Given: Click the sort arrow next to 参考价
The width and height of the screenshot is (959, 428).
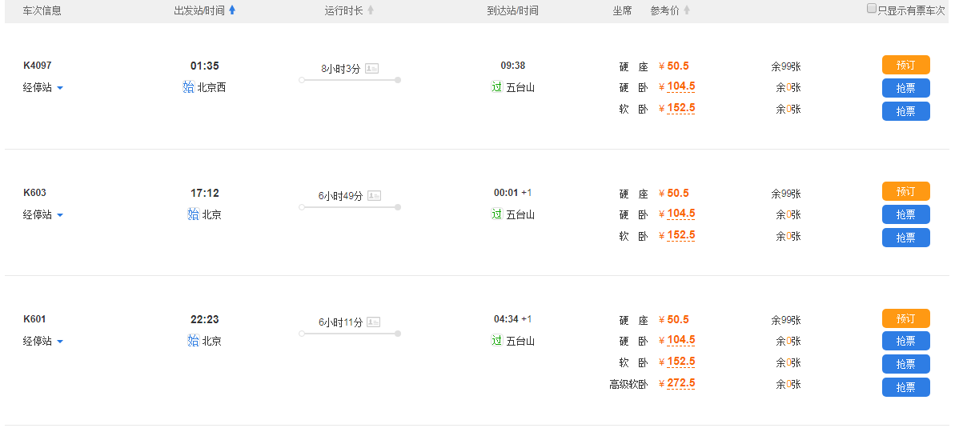Looking at the screenshot, I should tap(687, 10).
